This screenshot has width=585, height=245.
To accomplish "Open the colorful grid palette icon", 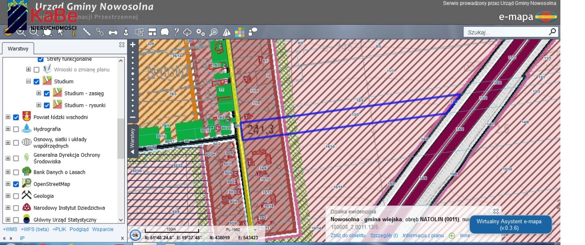I will pos(239,32).
